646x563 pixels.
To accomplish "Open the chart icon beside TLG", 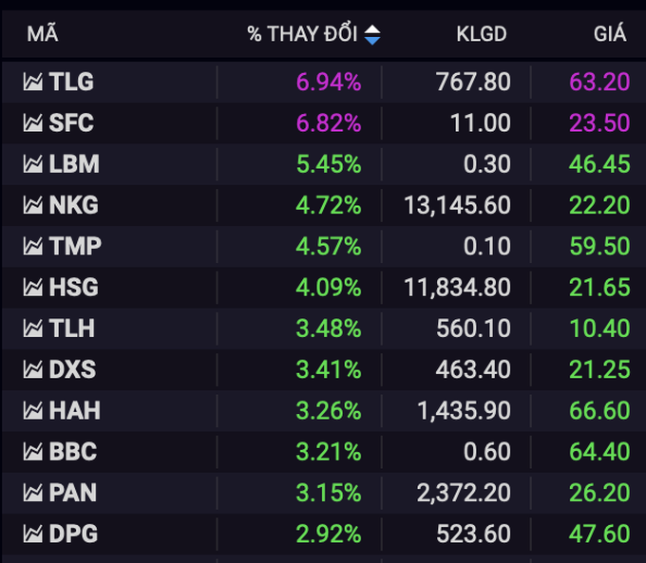I will (x=33, y=82).
